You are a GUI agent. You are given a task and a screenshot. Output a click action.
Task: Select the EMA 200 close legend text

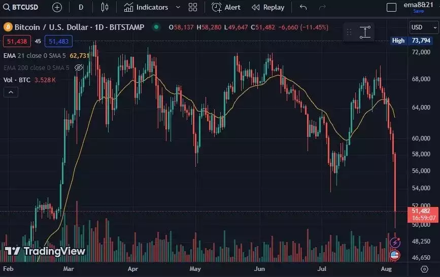[x=36, y=67]
